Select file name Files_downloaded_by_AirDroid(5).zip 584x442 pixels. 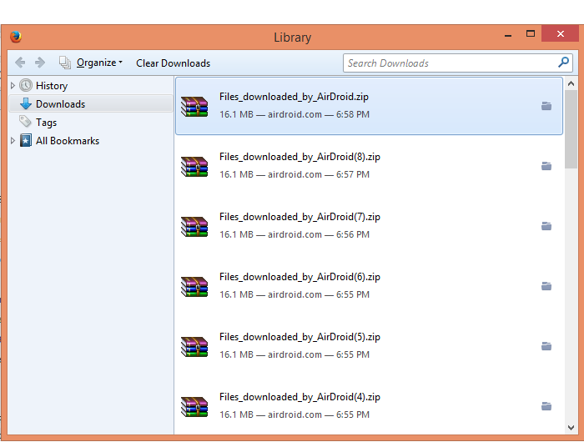(300, 337)
